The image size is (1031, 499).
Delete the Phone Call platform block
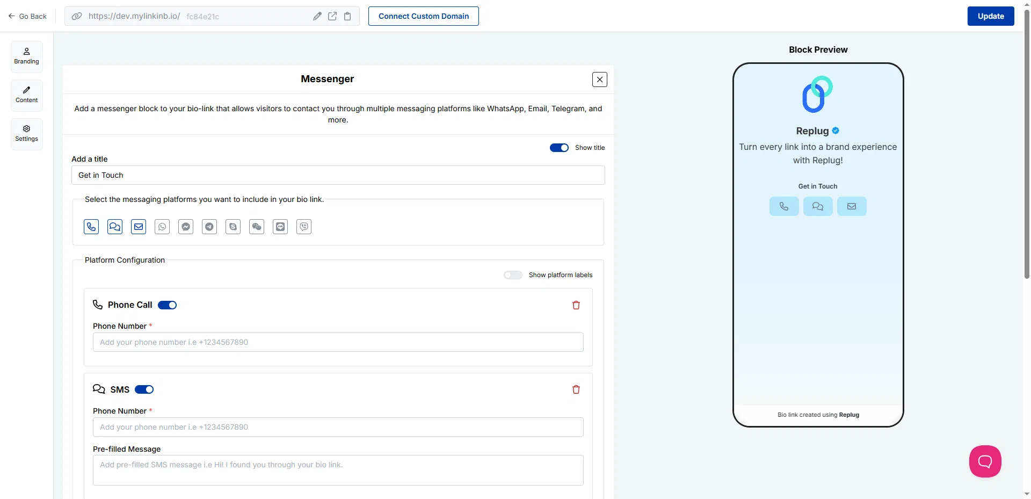576,305
